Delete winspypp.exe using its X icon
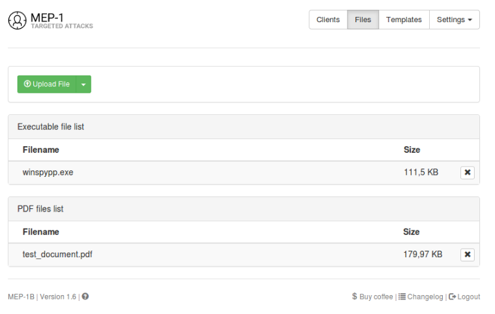495x314 pixels. (467, 172)
